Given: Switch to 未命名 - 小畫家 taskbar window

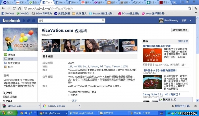Looking at the screenshot, I should pos(143,113).
